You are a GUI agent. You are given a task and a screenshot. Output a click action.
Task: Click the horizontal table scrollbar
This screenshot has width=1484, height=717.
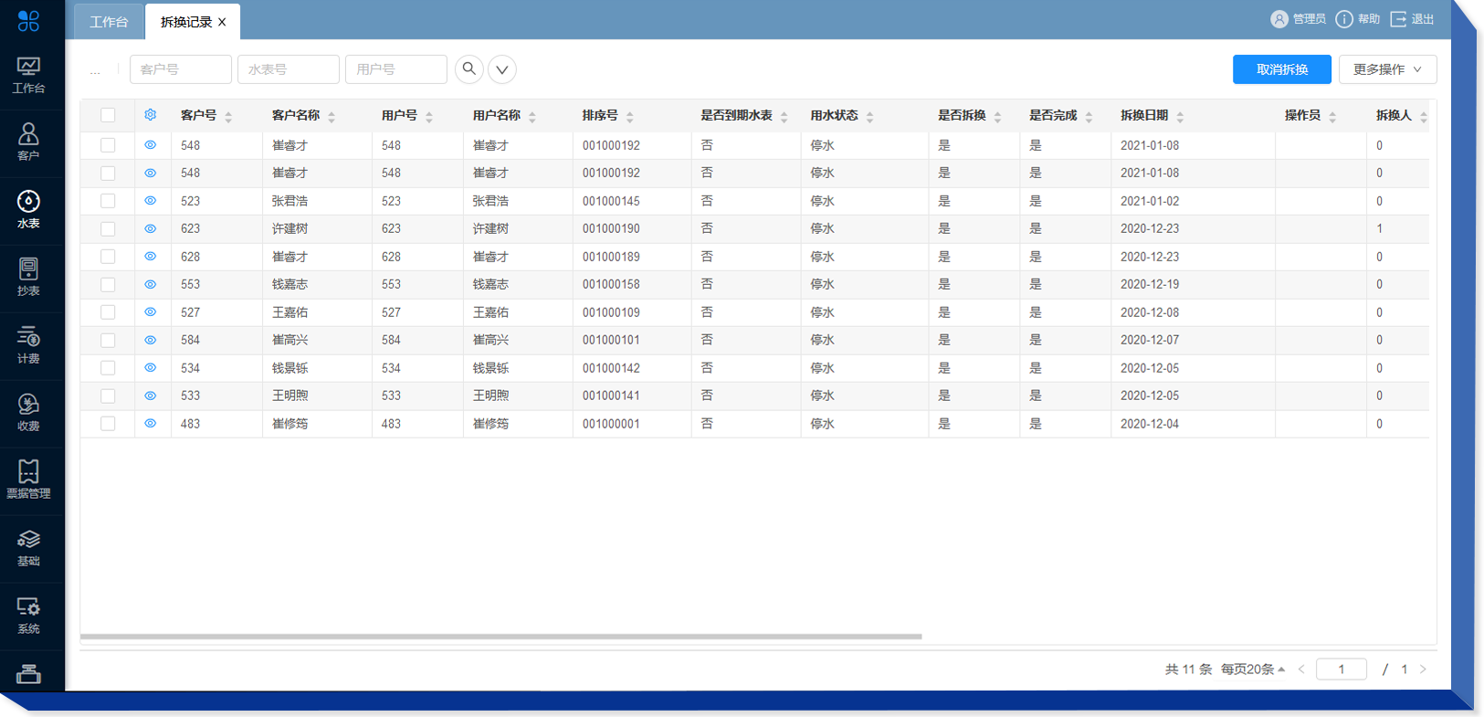(x=501, y=636)
